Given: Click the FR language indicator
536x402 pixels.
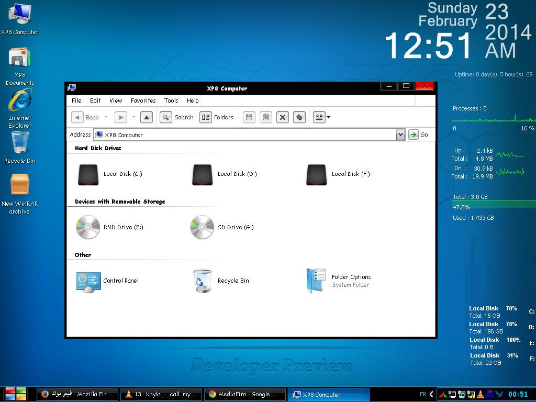Looking at the screenshot, I should coord(423,394).
